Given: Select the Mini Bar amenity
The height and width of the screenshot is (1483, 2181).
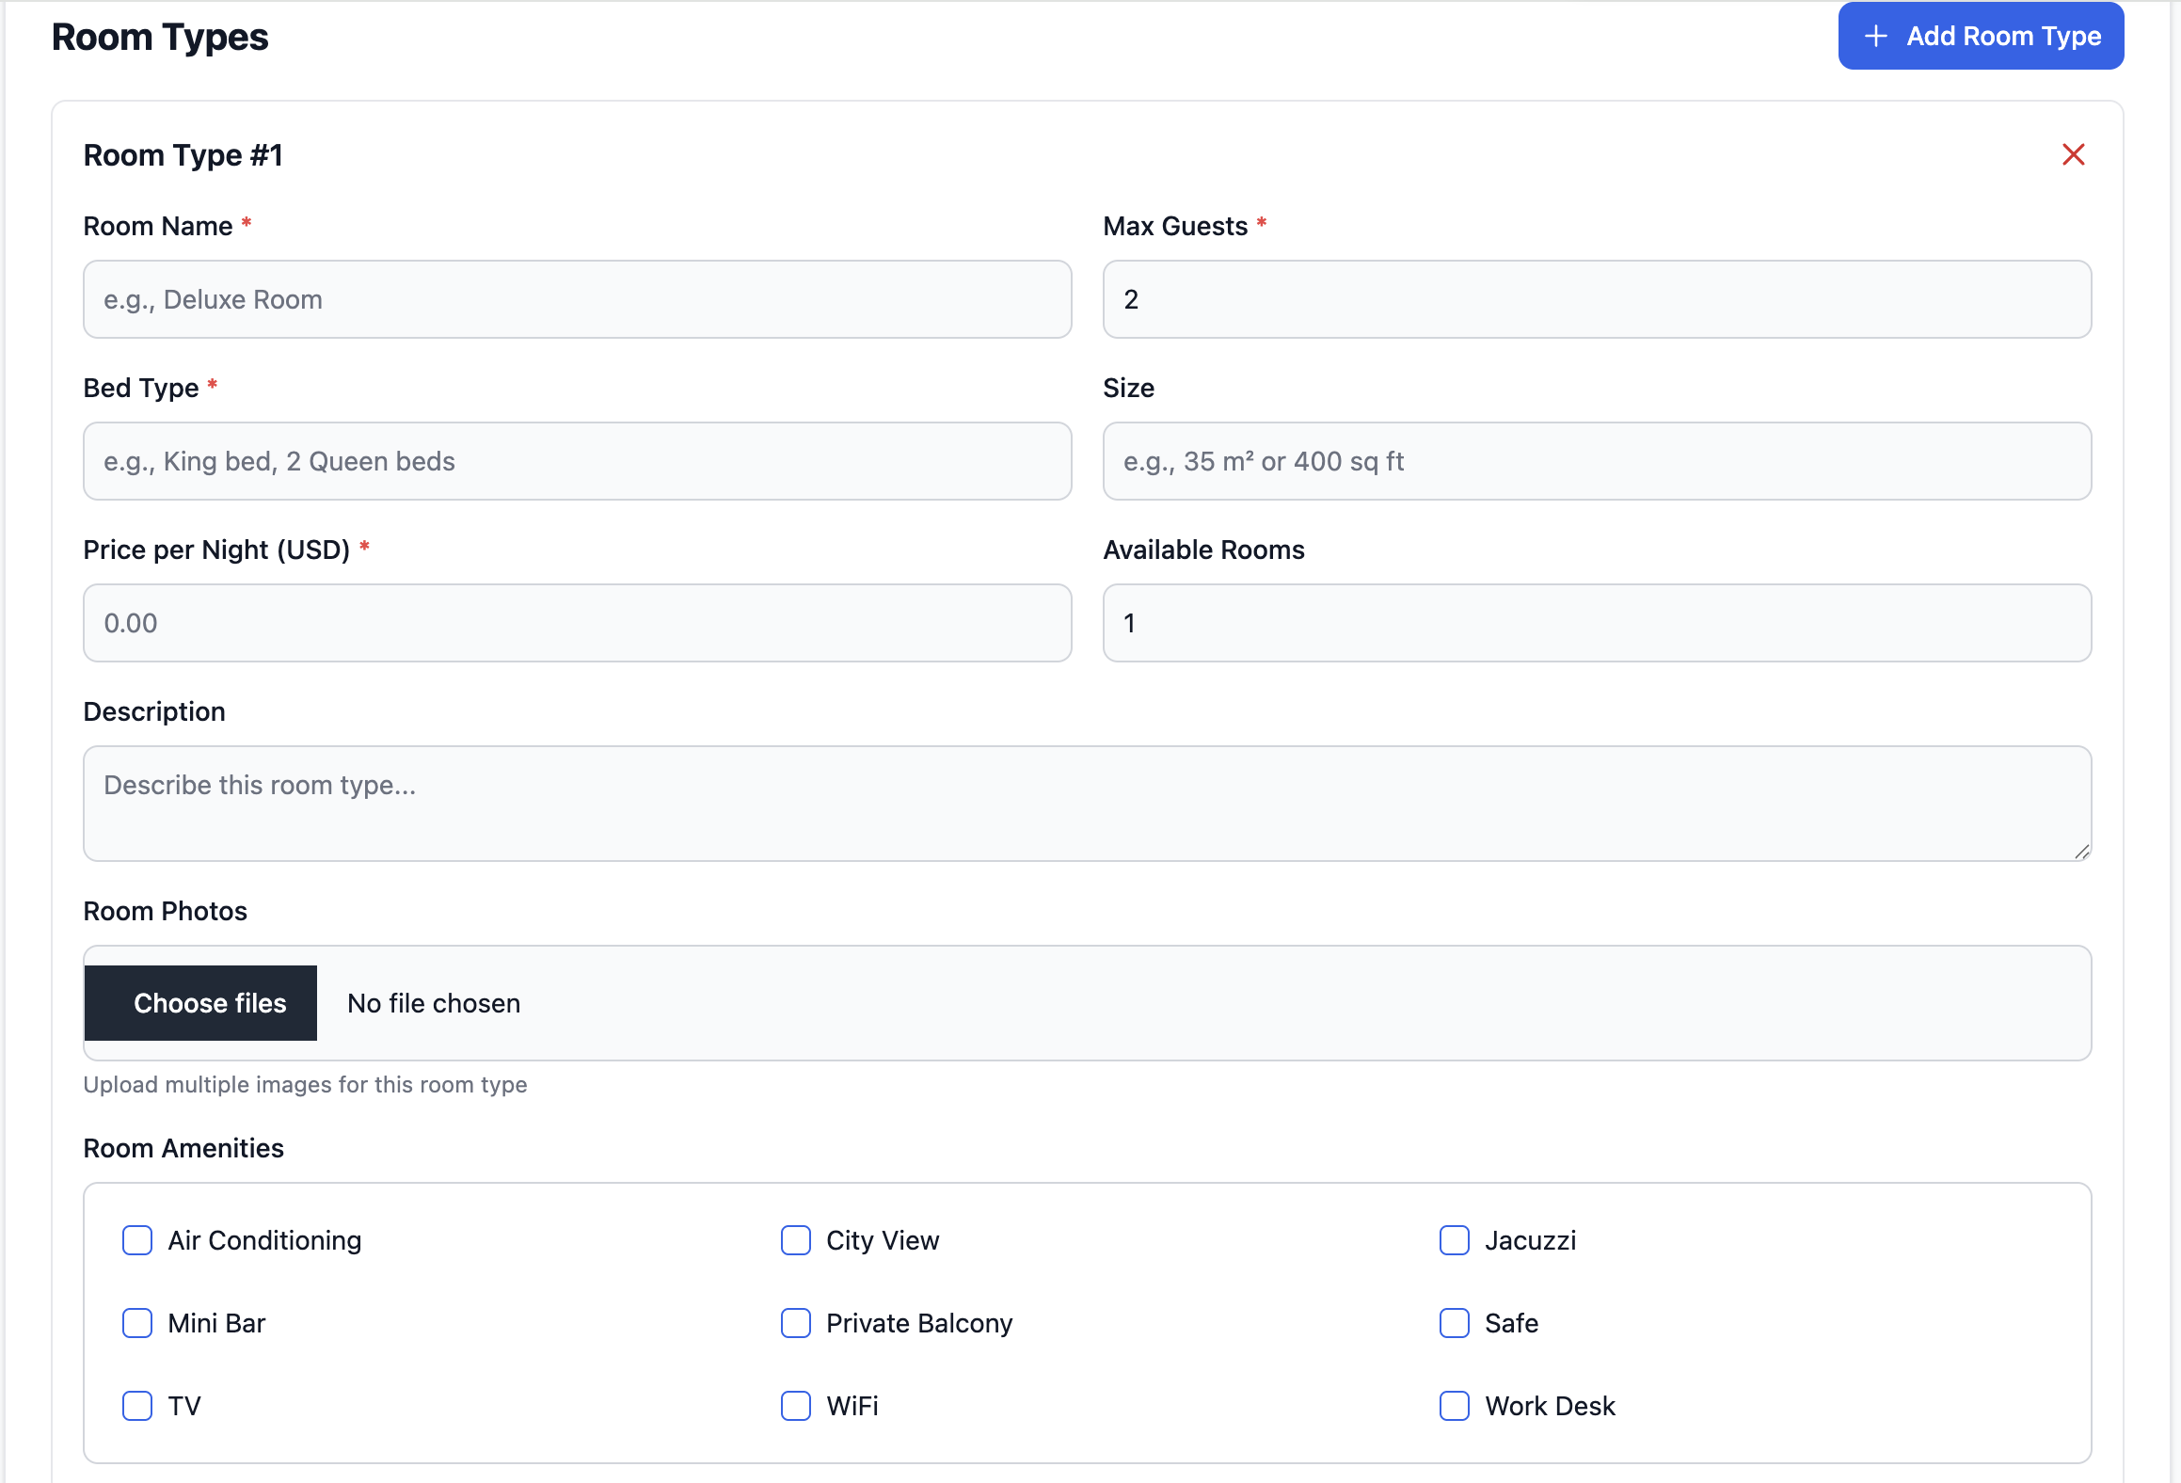Looking at the screenshot, I should (x=137, y=1323).
